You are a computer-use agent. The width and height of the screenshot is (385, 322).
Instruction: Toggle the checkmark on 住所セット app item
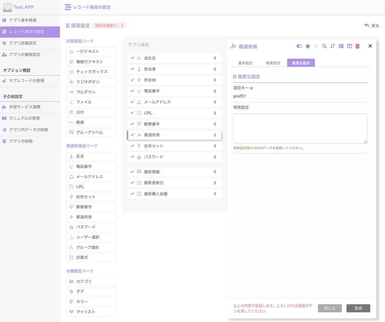click(132, 146)
